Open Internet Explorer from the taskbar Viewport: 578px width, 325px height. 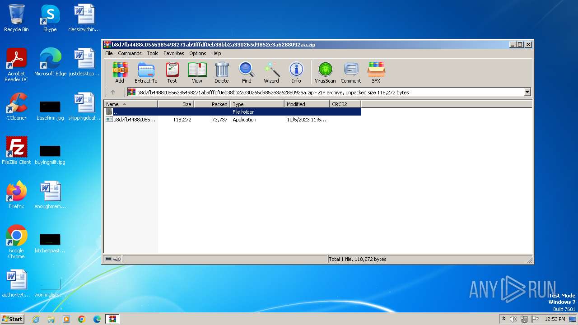(x=36, y=319)
